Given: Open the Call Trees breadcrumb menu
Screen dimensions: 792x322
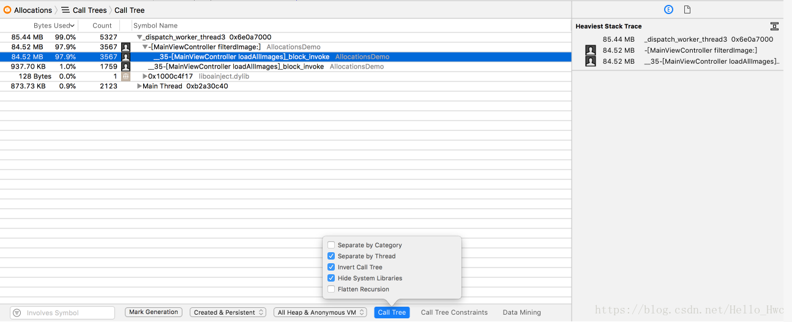Looking at the screenshot, I should 90,10.
